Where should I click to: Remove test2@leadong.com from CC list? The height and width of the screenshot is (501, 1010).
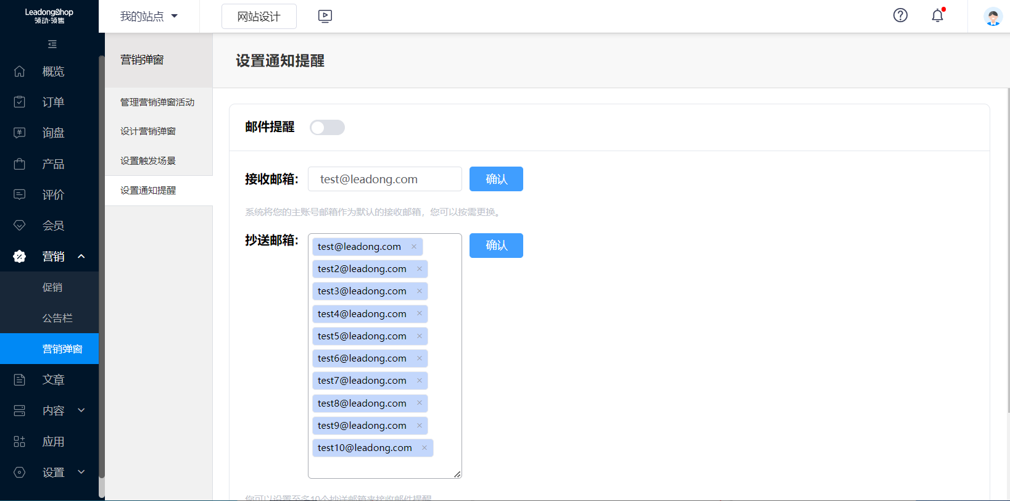[x=420, y=269]
